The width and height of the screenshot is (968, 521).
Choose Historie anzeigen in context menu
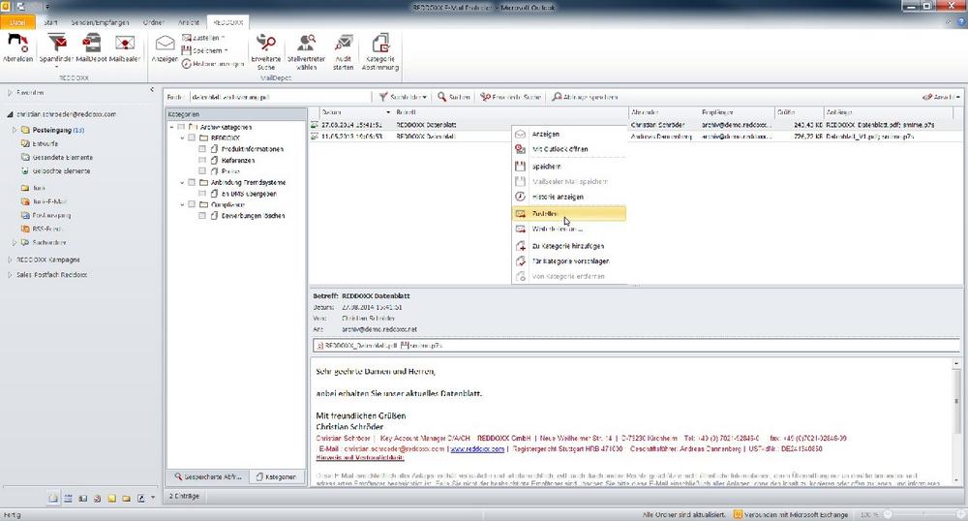tap(569, 197)
